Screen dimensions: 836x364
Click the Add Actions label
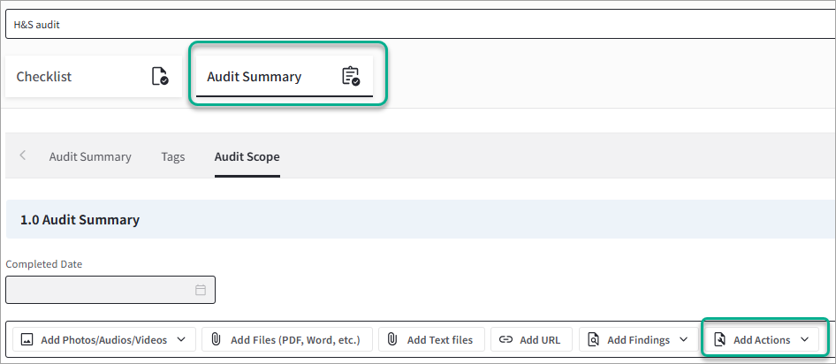[762, 339]
